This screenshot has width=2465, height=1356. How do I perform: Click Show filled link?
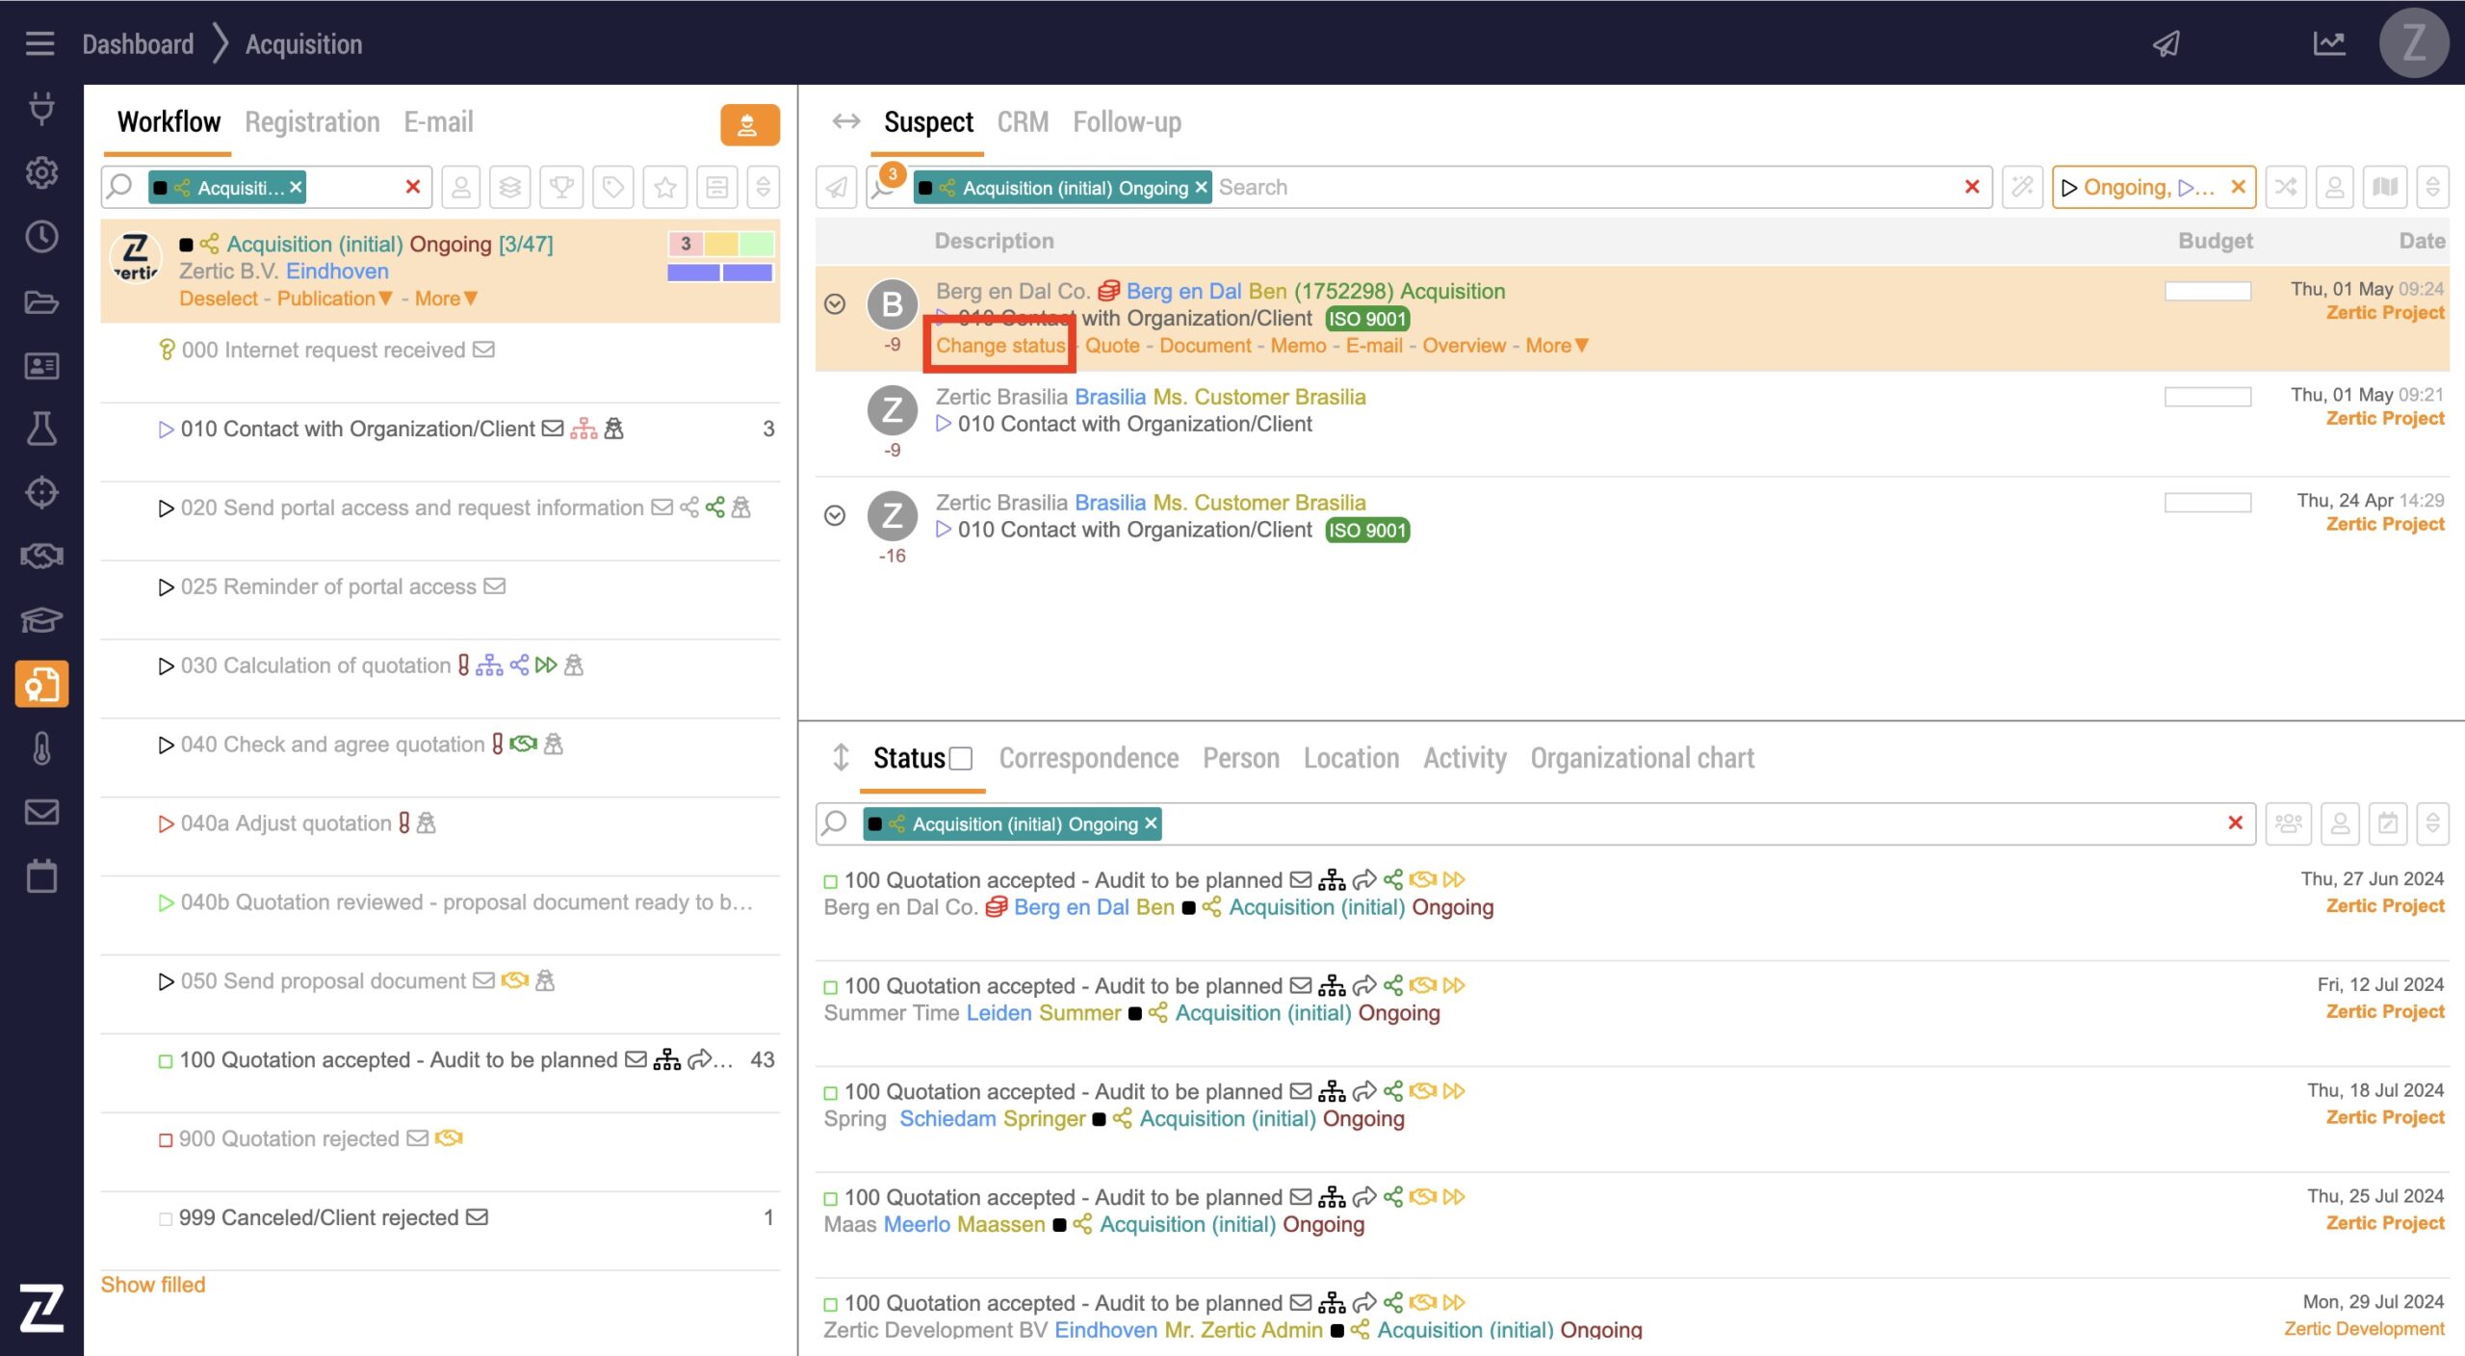(x=153, y=1285)
